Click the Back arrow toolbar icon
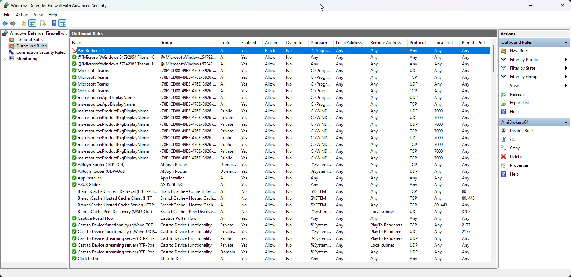The image size is (571, 277). coord(5,24)
